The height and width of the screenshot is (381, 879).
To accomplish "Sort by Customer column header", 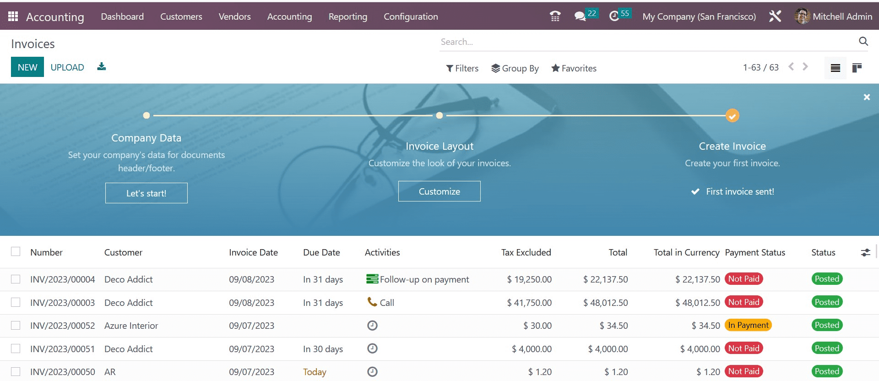I will 123,252.
